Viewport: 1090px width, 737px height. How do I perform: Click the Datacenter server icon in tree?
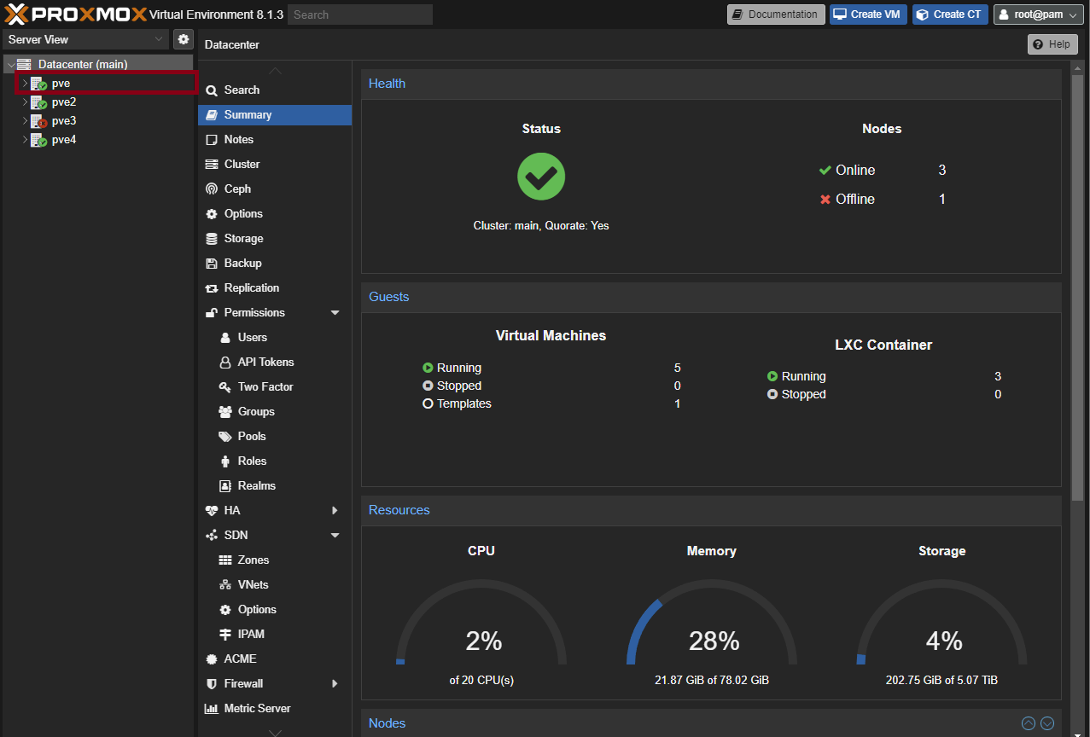24,65
